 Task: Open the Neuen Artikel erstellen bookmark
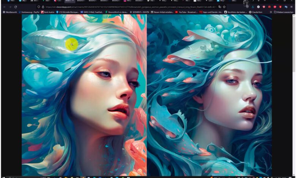(x=162, y=12)
